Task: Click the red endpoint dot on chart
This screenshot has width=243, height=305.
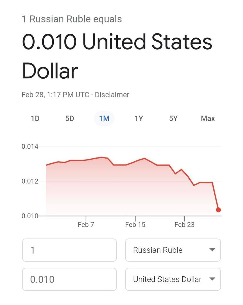Action: tap(218, 210)
